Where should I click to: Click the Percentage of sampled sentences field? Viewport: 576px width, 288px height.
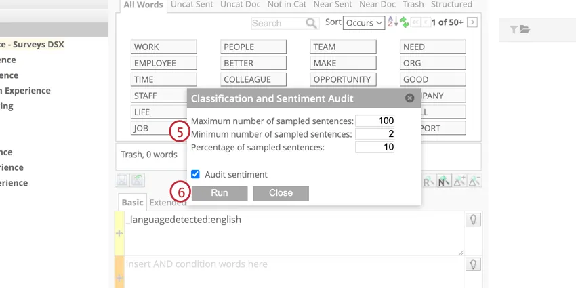click(375, 146)
